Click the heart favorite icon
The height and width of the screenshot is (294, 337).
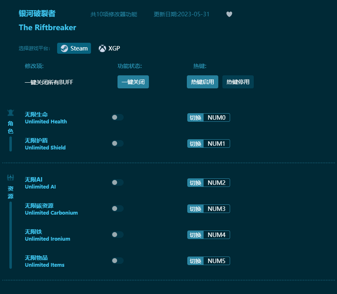tap(229, 14)
